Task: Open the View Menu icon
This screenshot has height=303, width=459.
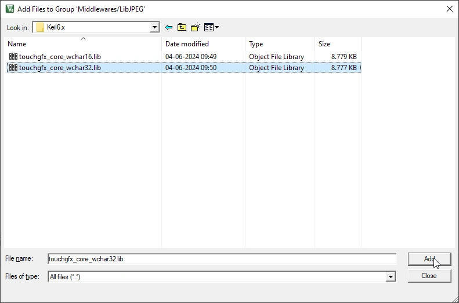Action: (x=211, y=27)
